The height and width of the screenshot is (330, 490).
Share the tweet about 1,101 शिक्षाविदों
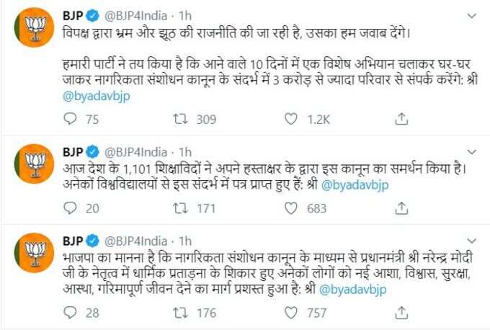pyautogui.click(x=401, y=208)
